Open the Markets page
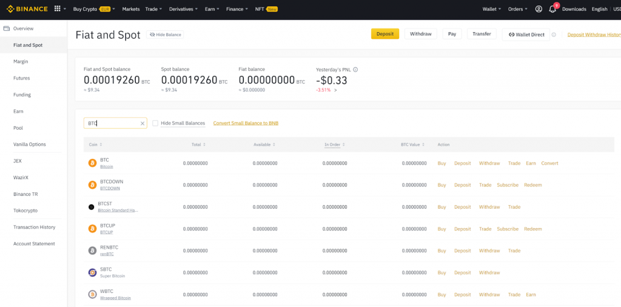621x307 pixels. (x=131, y=9)
